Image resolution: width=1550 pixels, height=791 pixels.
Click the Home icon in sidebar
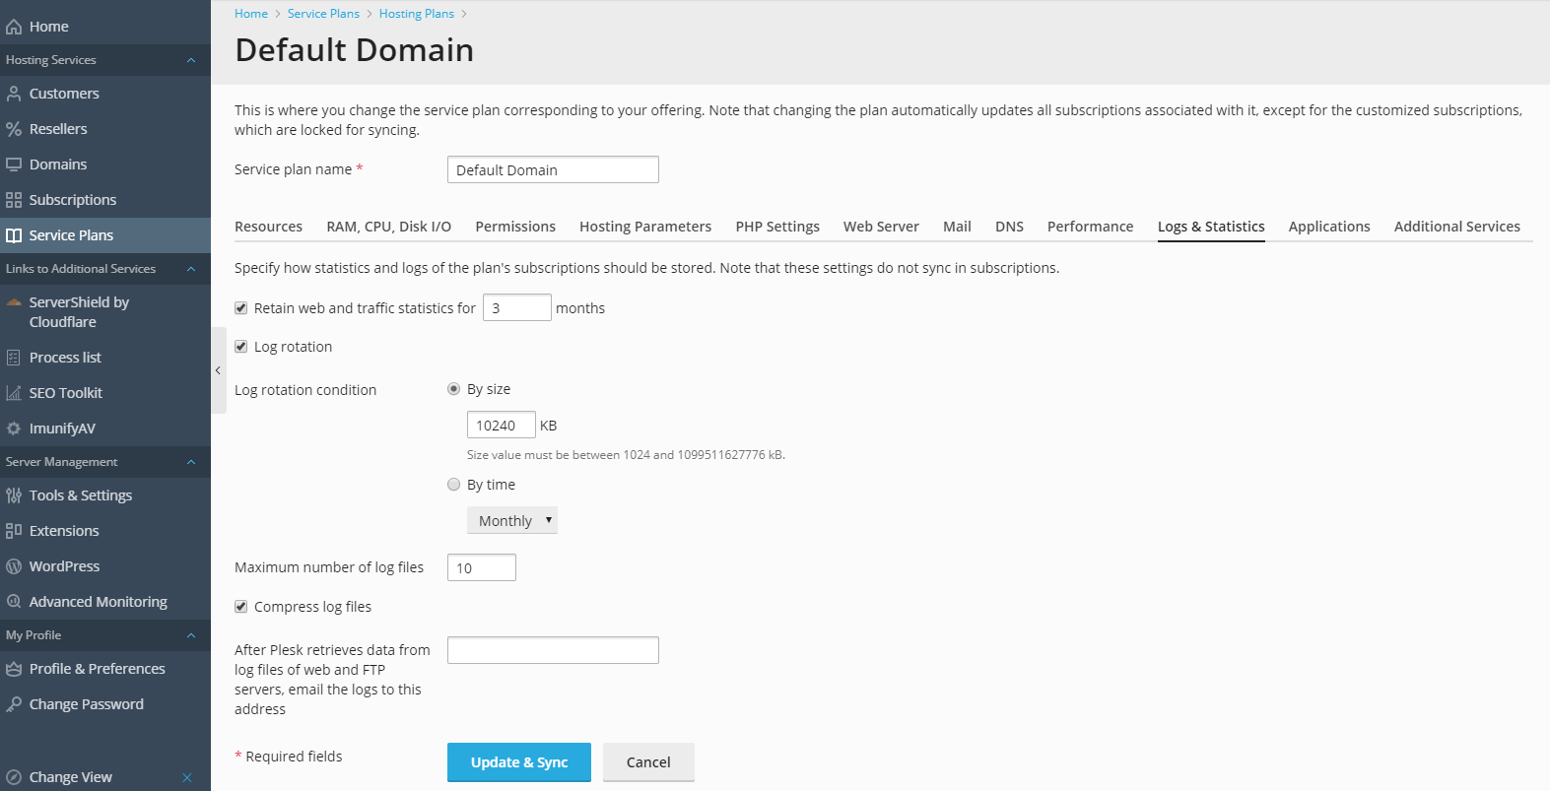click(14, 27)
